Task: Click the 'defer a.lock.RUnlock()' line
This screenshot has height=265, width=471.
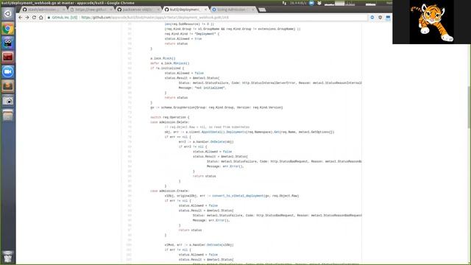Action: [x=170, y=63]
